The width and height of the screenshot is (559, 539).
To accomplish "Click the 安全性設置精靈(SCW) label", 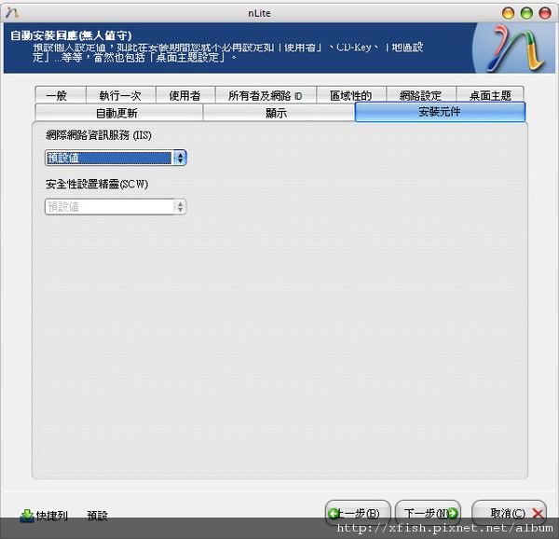I will click(97, 184).
